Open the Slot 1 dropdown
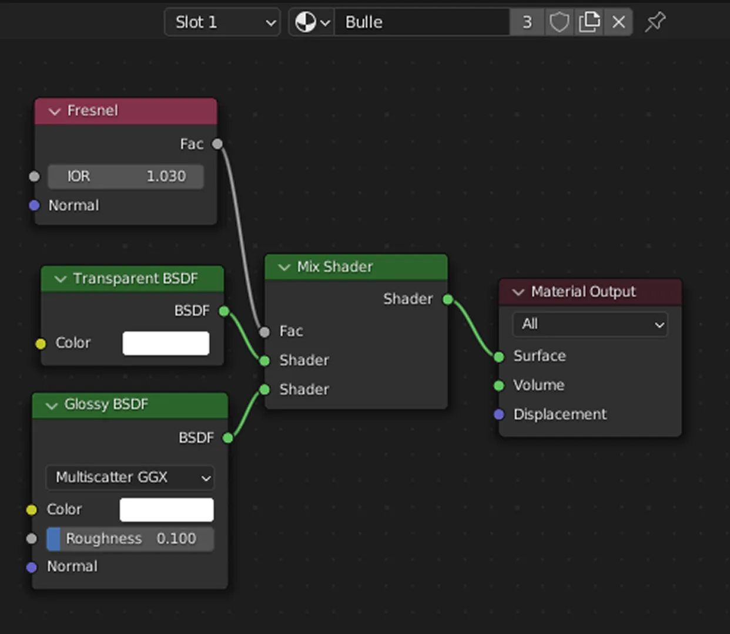Screen dimensions: 730x634 pyautogui.click(x=222, y=22)
